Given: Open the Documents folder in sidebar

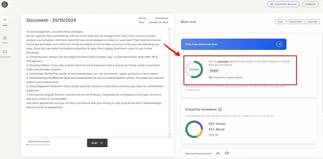Looking at the screenshot, I should coord(5,52).
